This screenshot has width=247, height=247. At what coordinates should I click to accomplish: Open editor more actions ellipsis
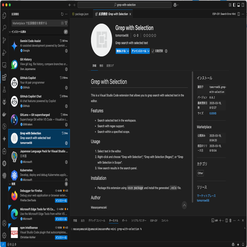coord(243,14)
